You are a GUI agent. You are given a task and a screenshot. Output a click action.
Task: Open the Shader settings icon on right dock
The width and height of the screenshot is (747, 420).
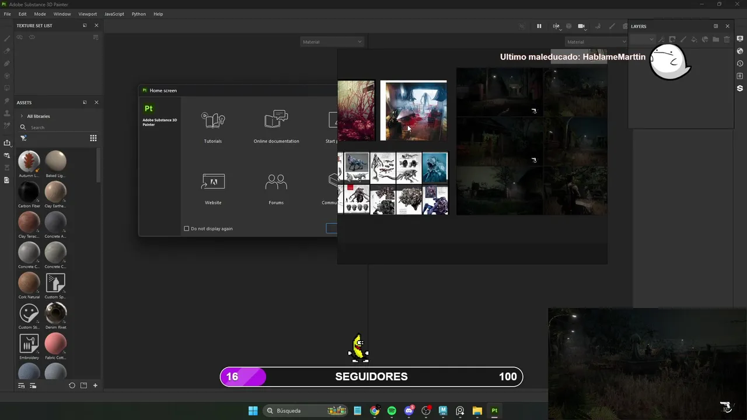click(740, 51)
